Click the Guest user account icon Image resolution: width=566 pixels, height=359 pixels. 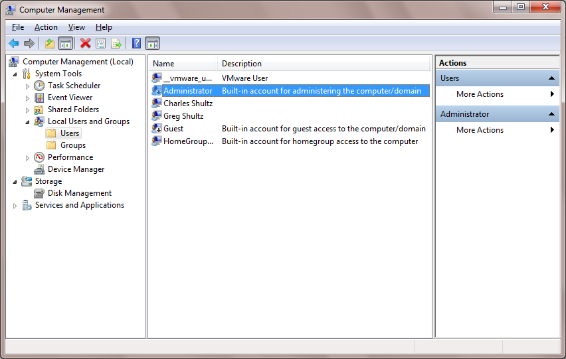point(157,128)
